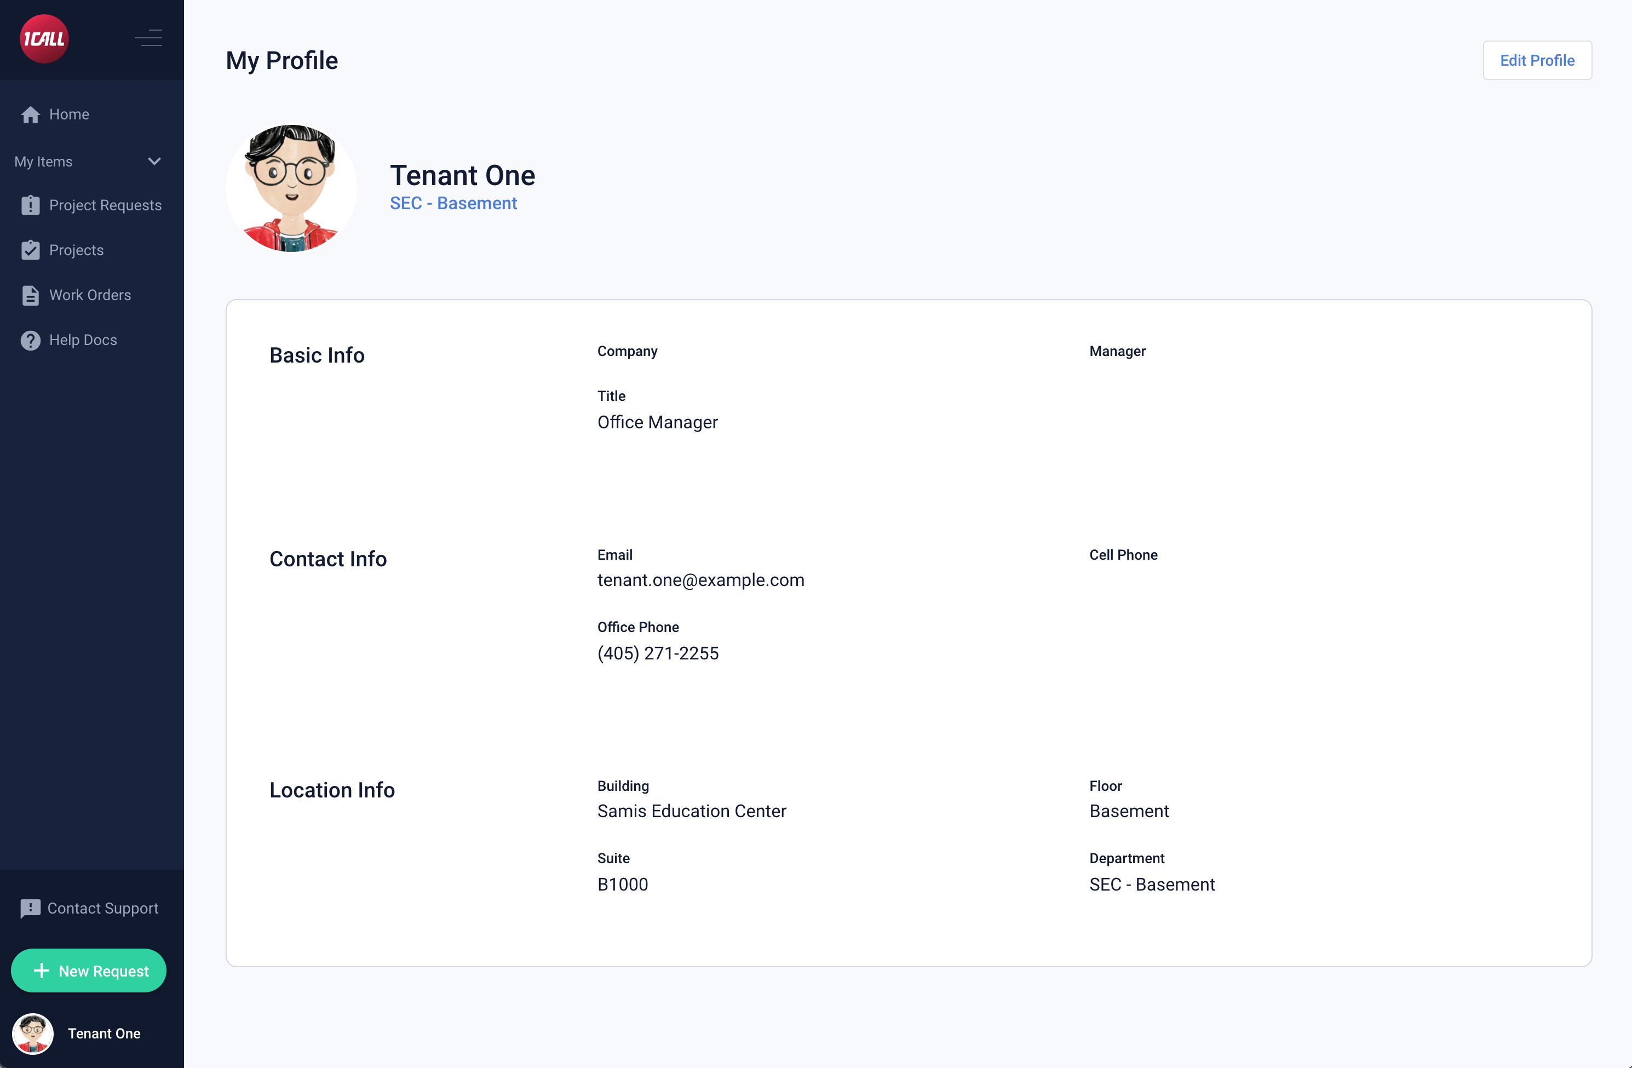
Task: Click the tenant.one@example.com email text
Action: 700,581
